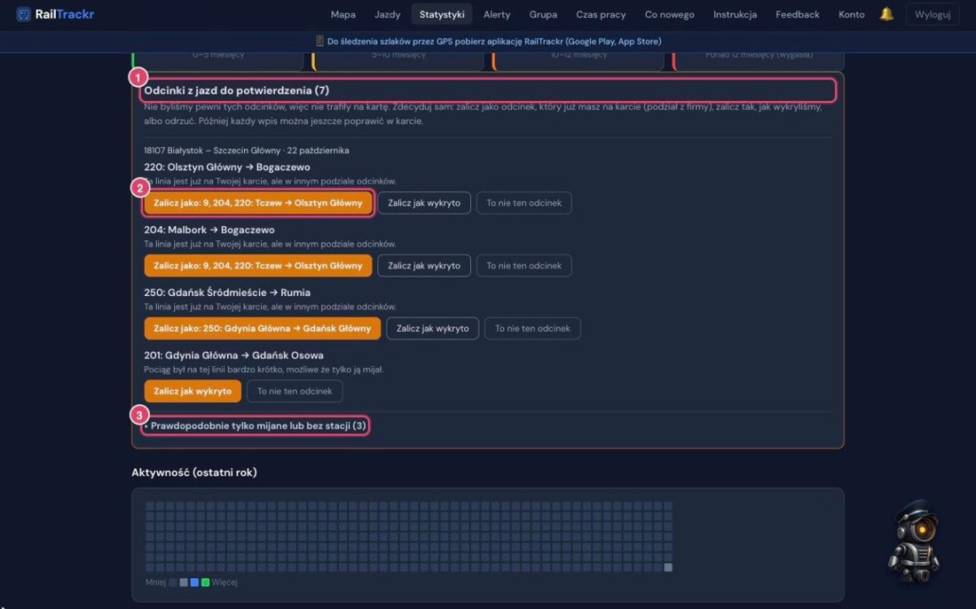
Task: Open the robot conductor mascot assistant
Action: 914,542
